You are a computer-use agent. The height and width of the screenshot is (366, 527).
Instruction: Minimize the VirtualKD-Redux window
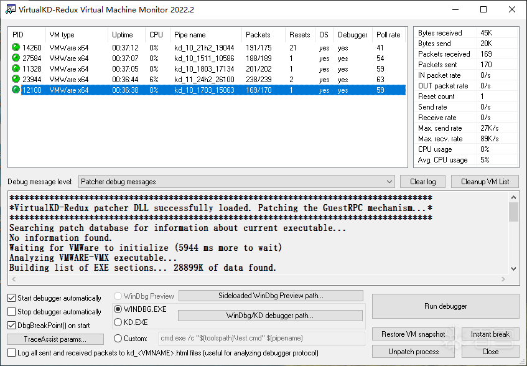pyautogui.click(x=455, y=9)
